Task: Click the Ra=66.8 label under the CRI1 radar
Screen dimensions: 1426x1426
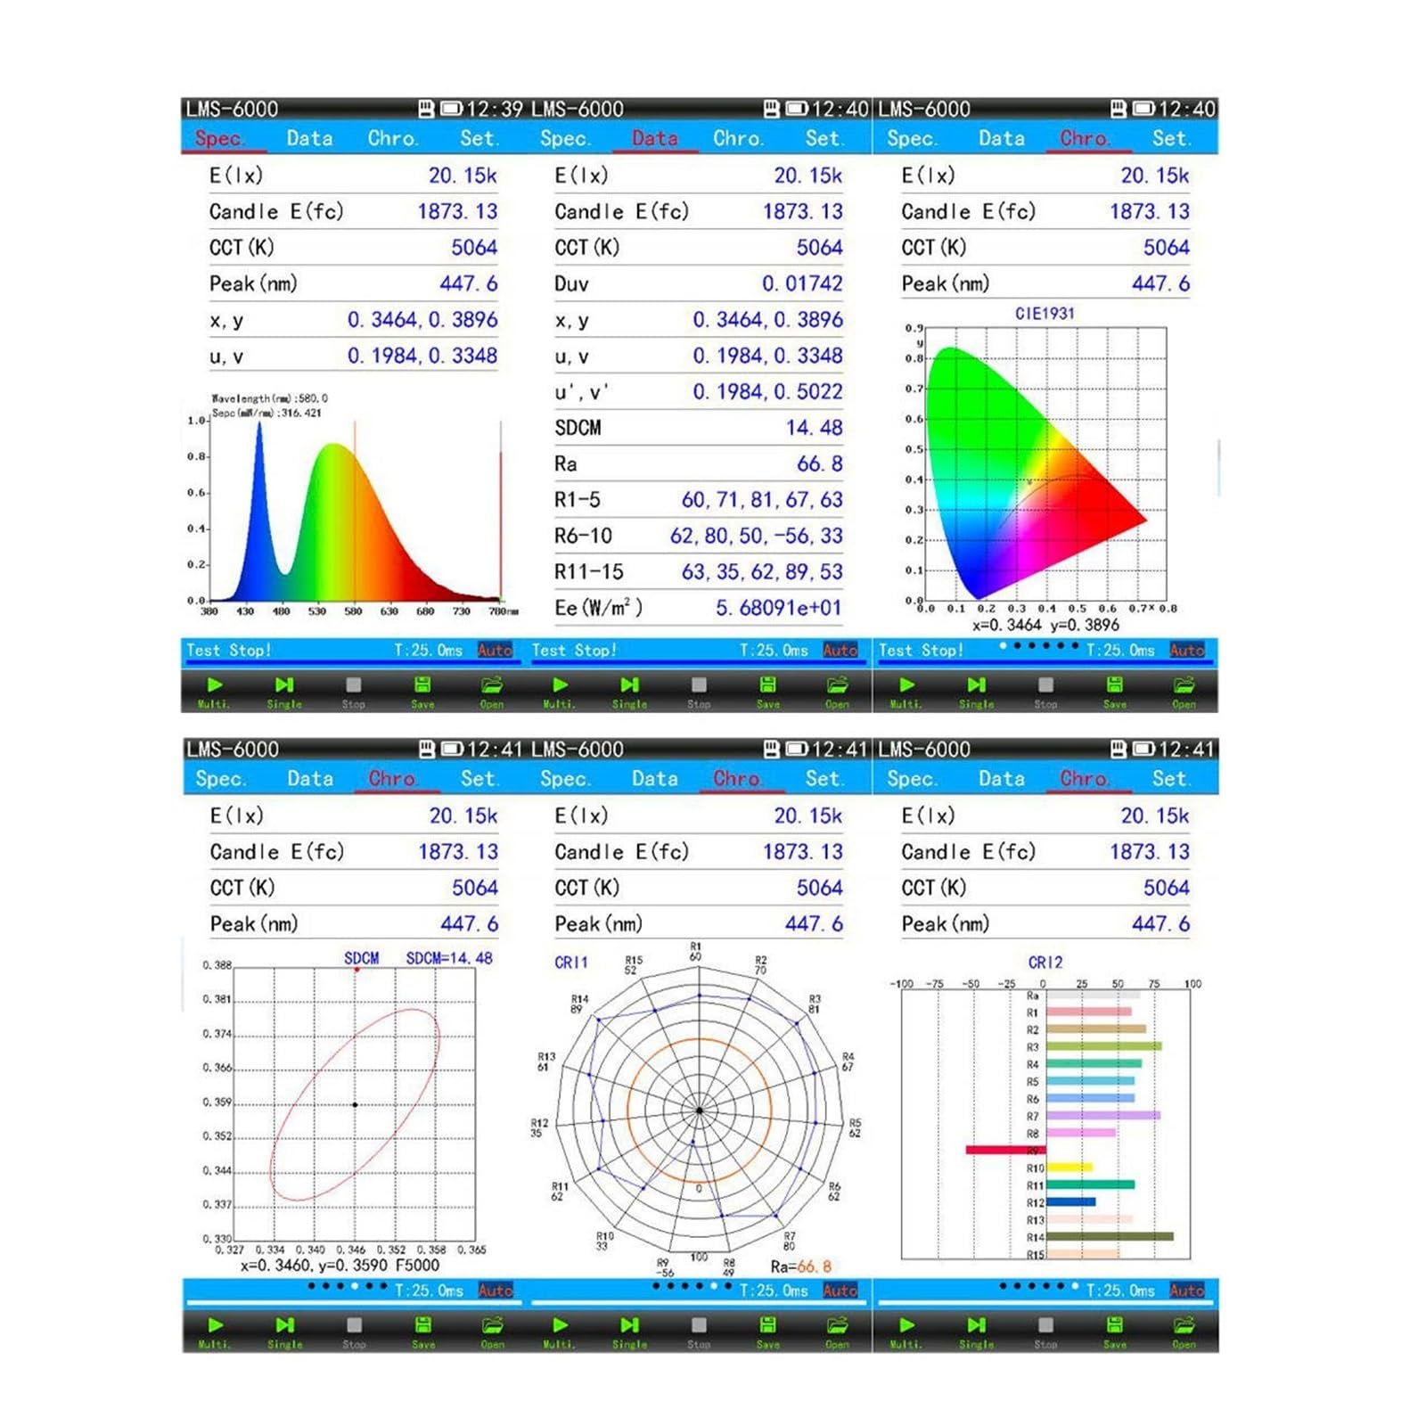Action: pos(800,1266)
